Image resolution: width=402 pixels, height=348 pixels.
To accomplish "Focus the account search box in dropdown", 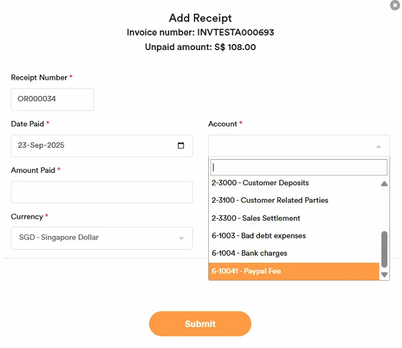I will coord(298,167).
